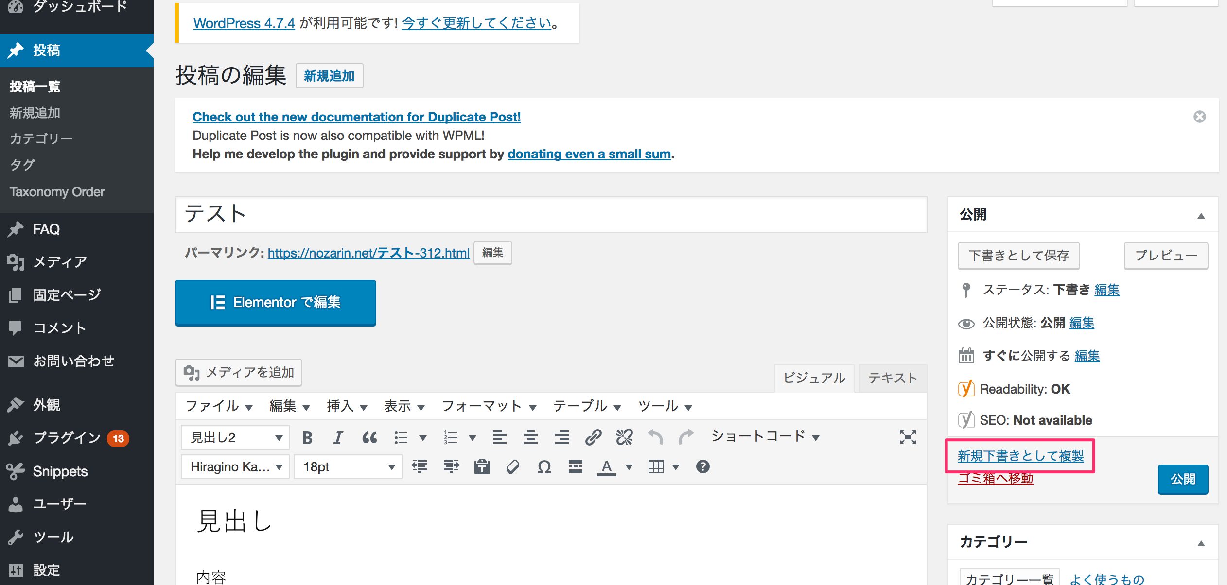Click the undo arrow
The width and height of the screenshot is (1227, 585).
(x=655, y=437)
